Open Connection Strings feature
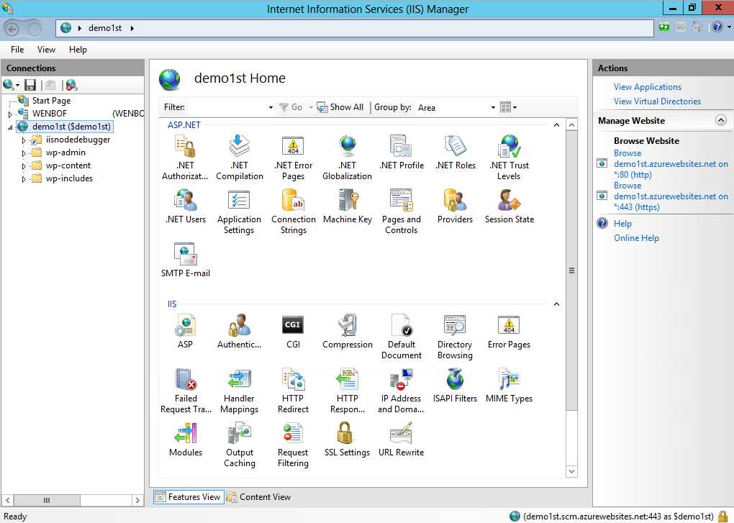This screenshot has width=734, height=523. (x=293, y=212)
